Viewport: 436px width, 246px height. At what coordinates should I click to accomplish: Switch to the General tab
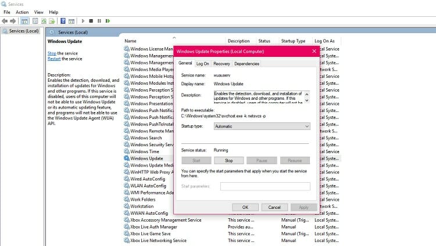pos(185,63)
